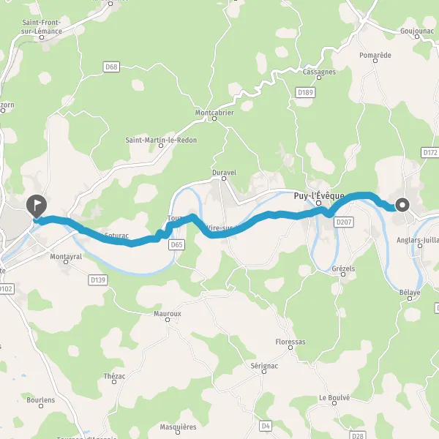439x439 pixels.
Task: Click the Mauroux village label
Action: (168, 313)
